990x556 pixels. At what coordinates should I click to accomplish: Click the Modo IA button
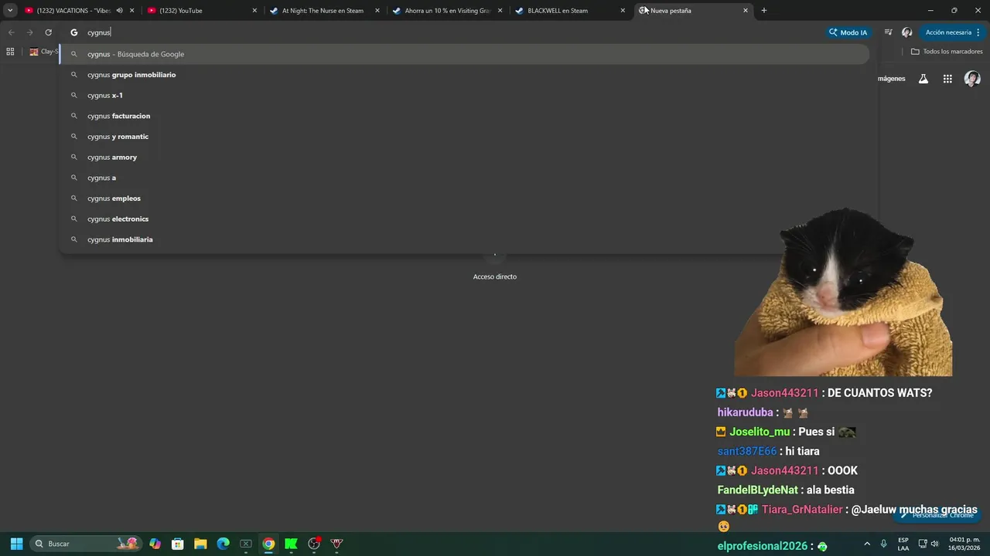pos(848,32)
